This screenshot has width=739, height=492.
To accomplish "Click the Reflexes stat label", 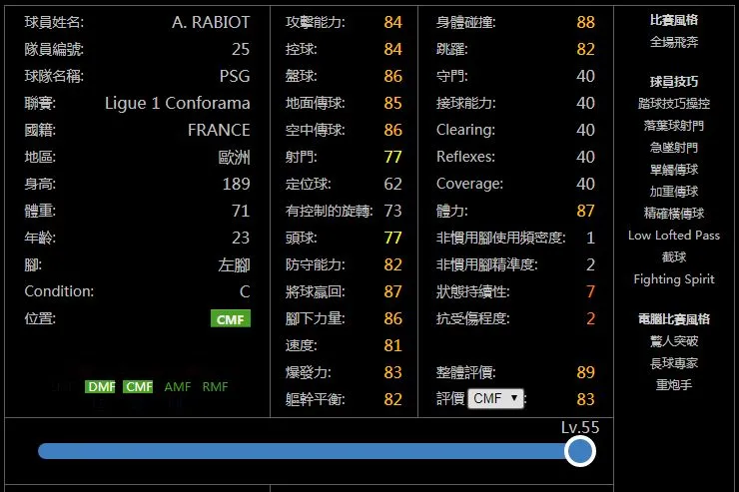I will [x=465, y=157].
